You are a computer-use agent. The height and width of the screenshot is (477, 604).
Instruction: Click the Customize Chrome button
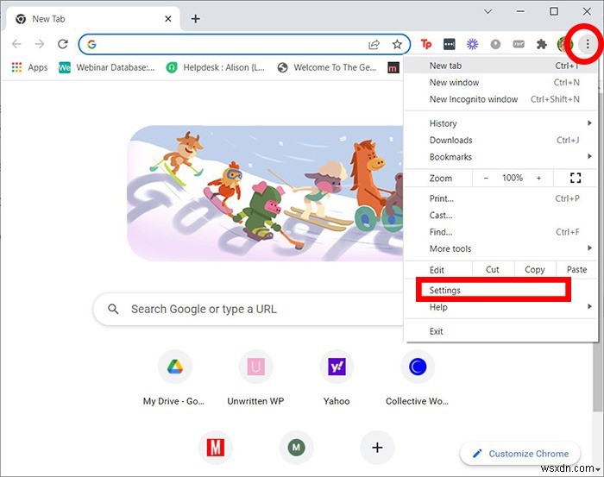coord(520,454)
